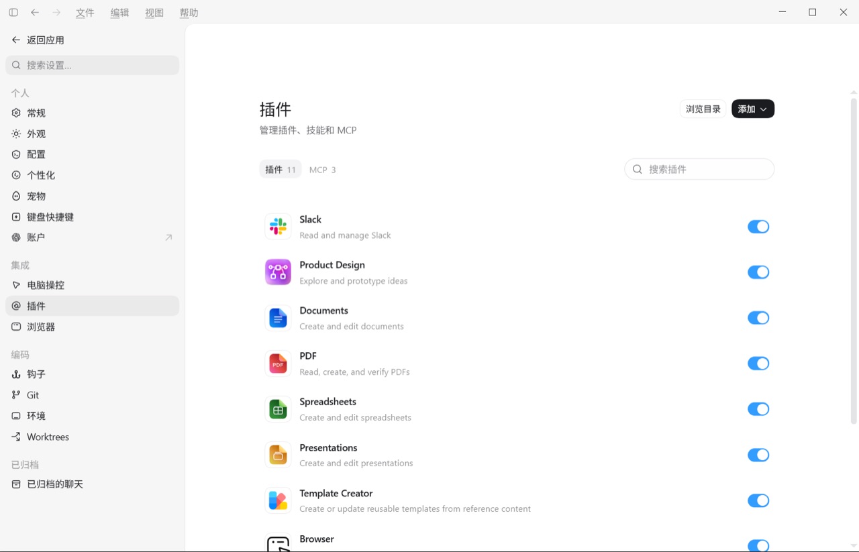Click the 键盘快捷键 icon in sidebar

pos(16,217)
